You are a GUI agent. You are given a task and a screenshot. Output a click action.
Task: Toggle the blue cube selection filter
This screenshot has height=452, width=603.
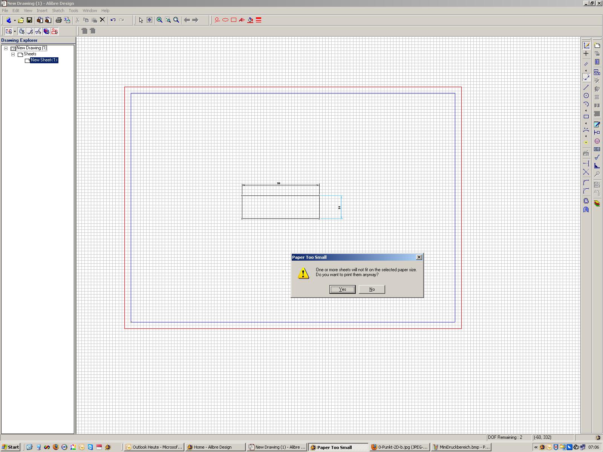click(x=46, y=31)
